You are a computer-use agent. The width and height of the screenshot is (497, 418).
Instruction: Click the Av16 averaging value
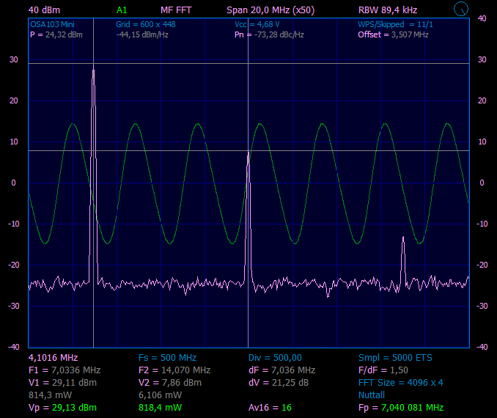coord(270,407)
